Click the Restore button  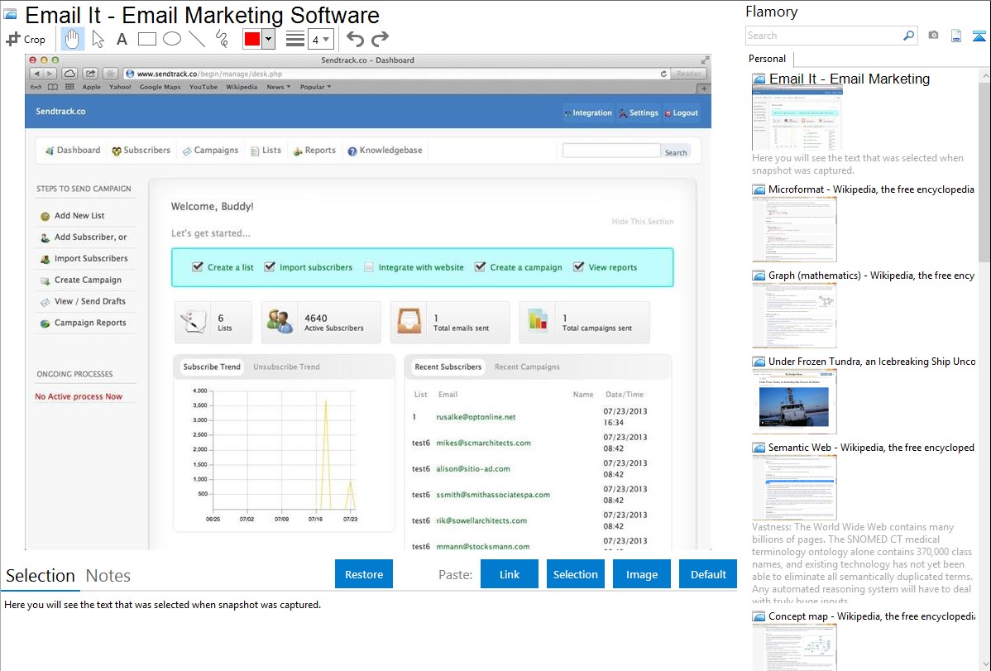point(364,574)
